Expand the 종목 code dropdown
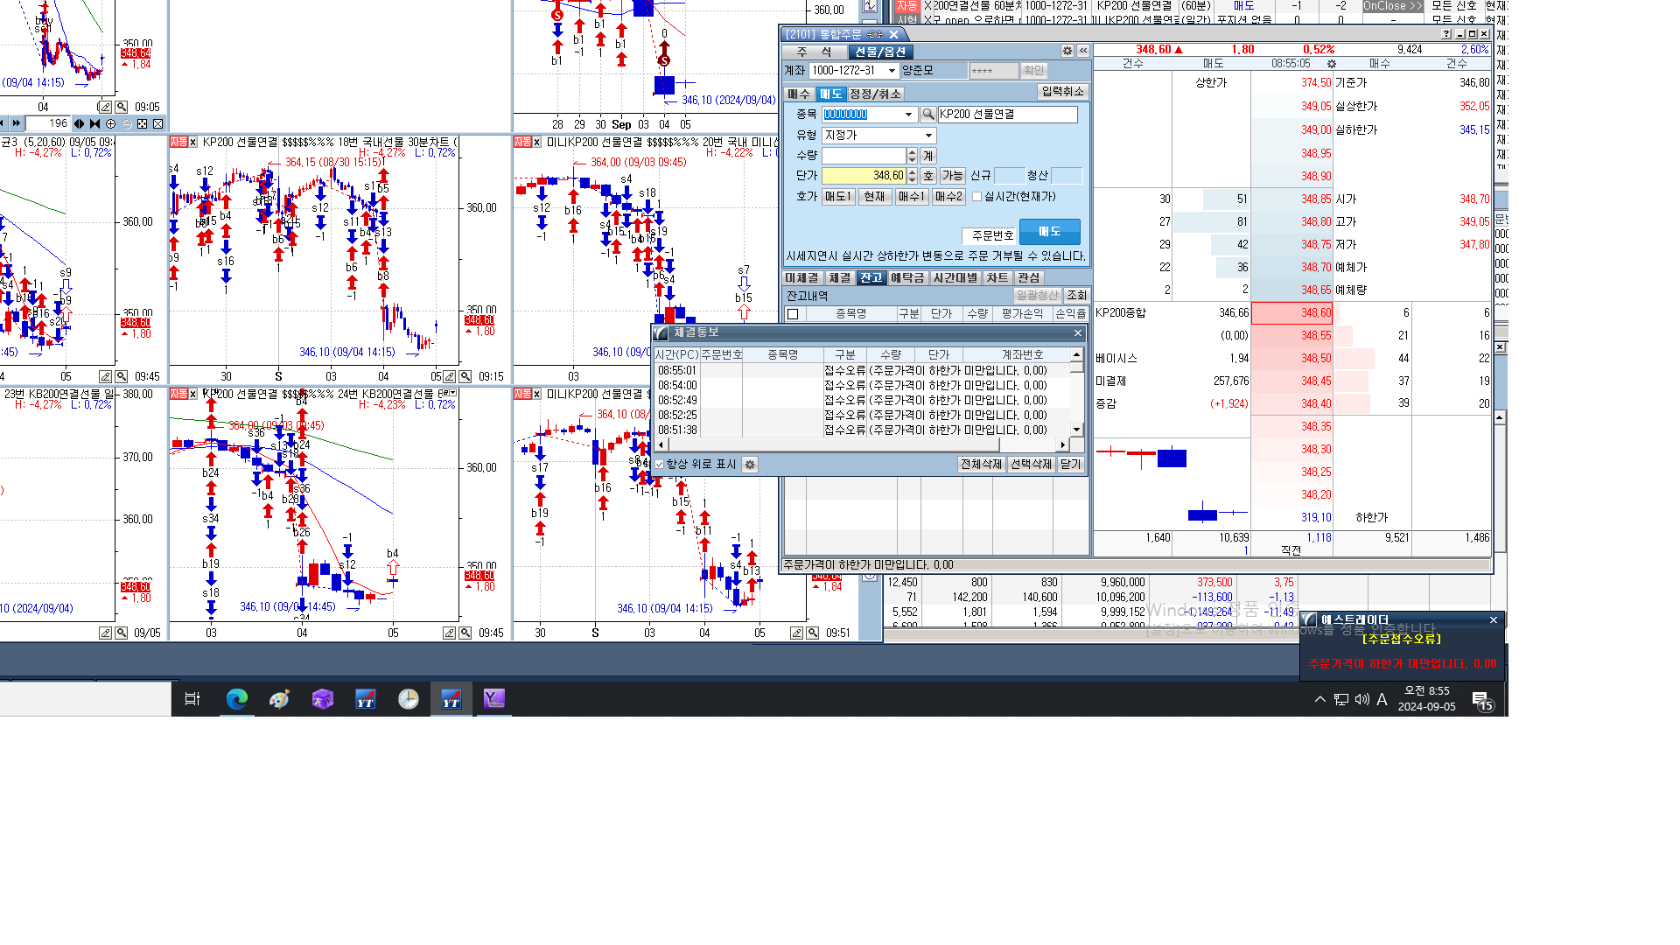Screen dimensions: 1680x945 pyautogui.click(x=908, y=115)
